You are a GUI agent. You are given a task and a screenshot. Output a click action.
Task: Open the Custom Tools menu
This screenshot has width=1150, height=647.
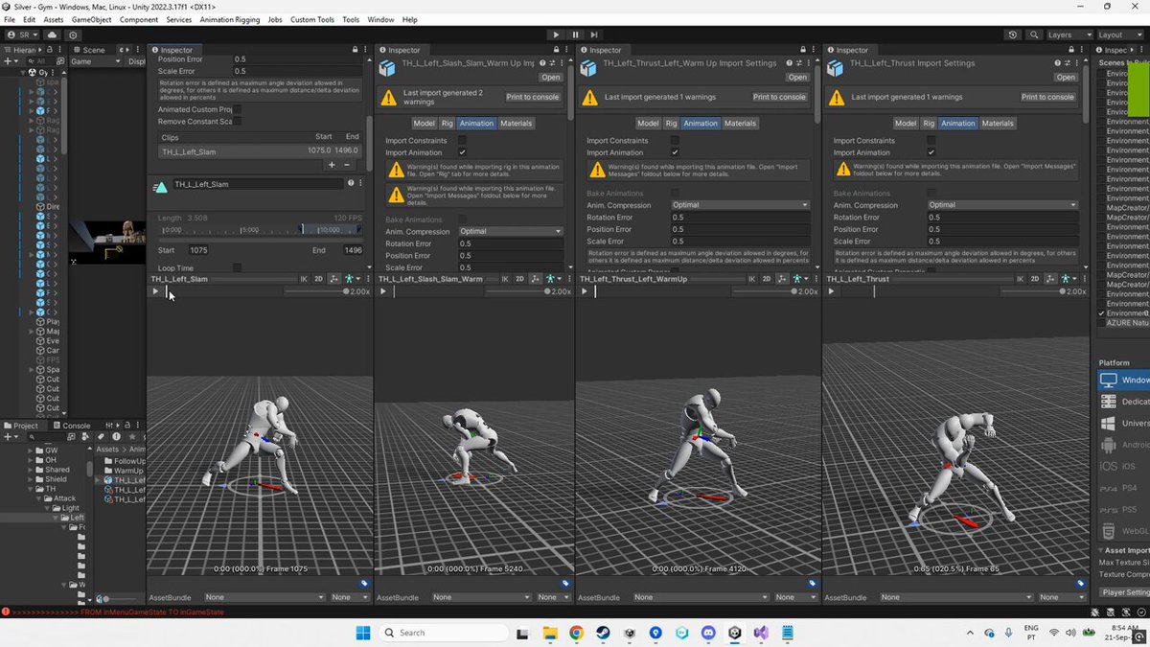(312, 19)
